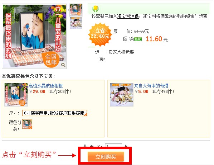Open the 高档水晶玻璃相框 product link
This screenshot has width=214, height=165.
point(45,86)
